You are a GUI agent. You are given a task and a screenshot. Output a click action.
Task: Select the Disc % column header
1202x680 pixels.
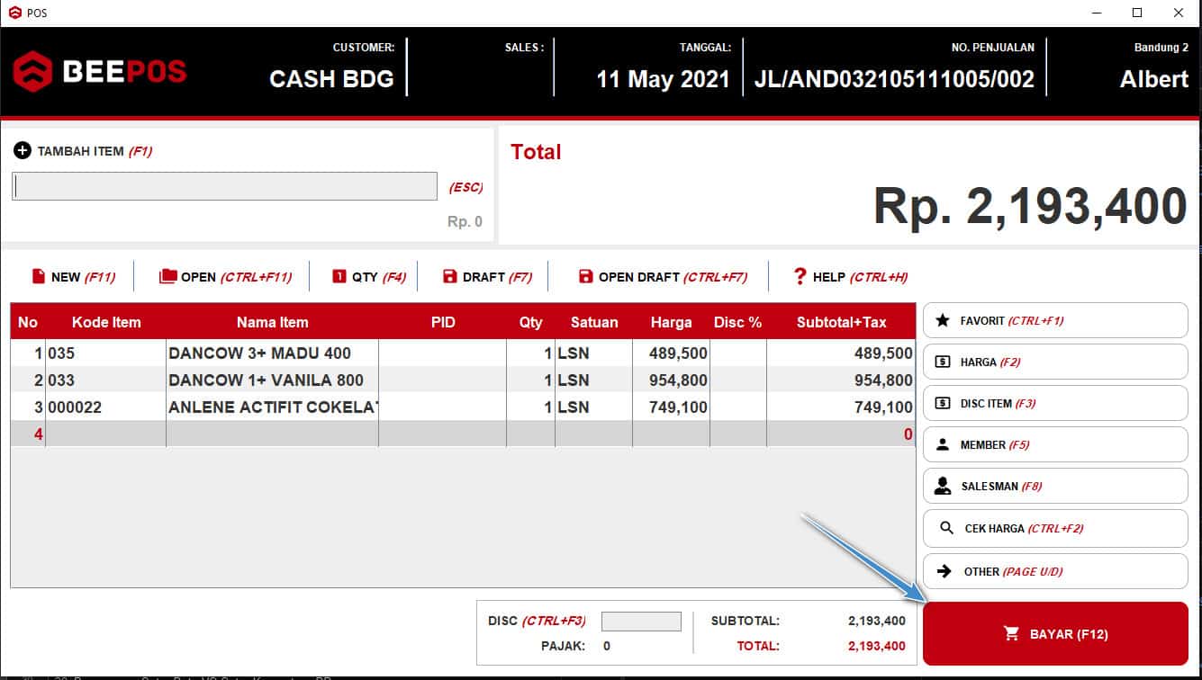[738, 322]
